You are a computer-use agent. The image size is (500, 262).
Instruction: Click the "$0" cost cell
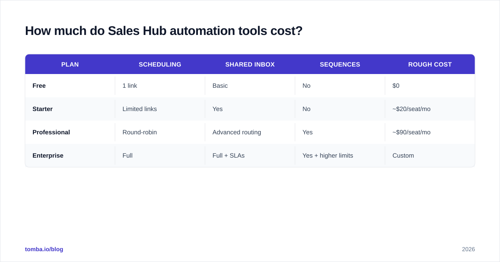pos(430,86)
